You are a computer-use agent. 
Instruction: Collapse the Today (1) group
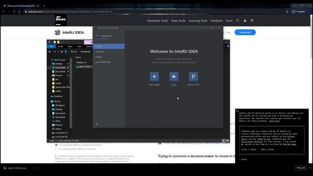tap(75, 62)
